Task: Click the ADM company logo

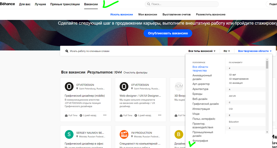Action: tap(179, 86)
